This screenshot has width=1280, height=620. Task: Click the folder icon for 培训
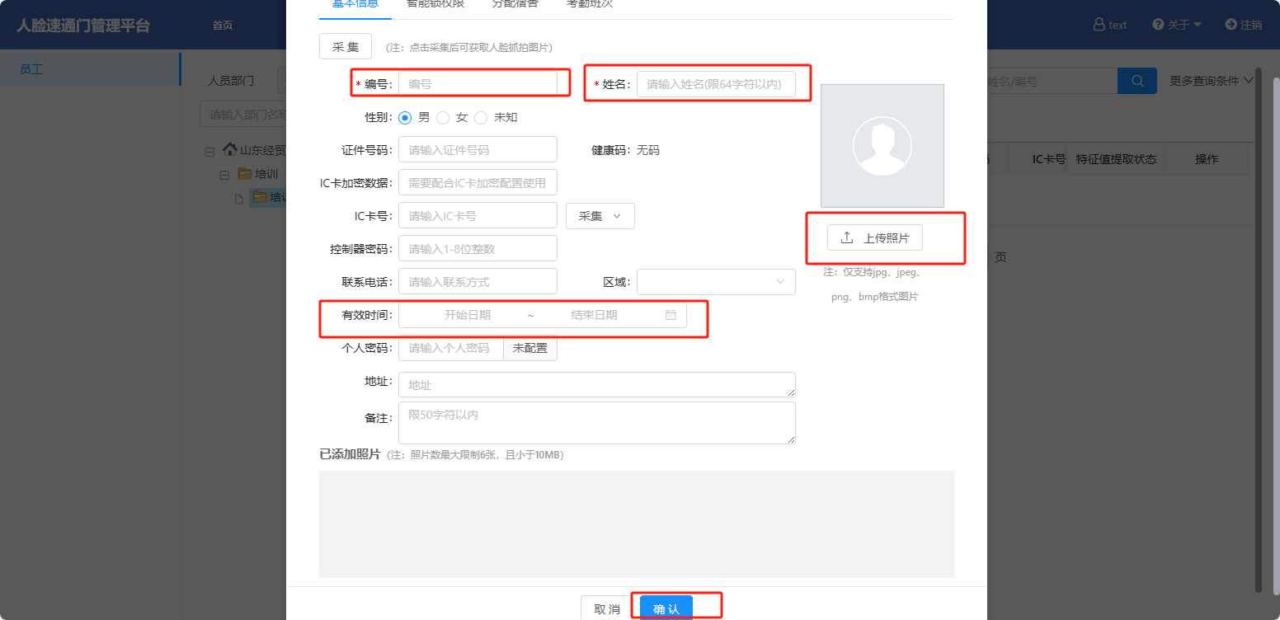click(x=244, y=174)
